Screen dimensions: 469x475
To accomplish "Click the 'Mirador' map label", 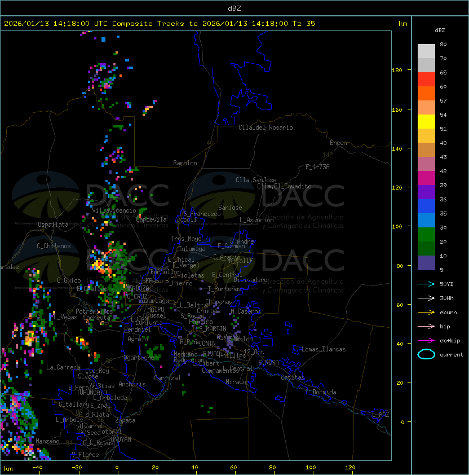I will point(237,382).
